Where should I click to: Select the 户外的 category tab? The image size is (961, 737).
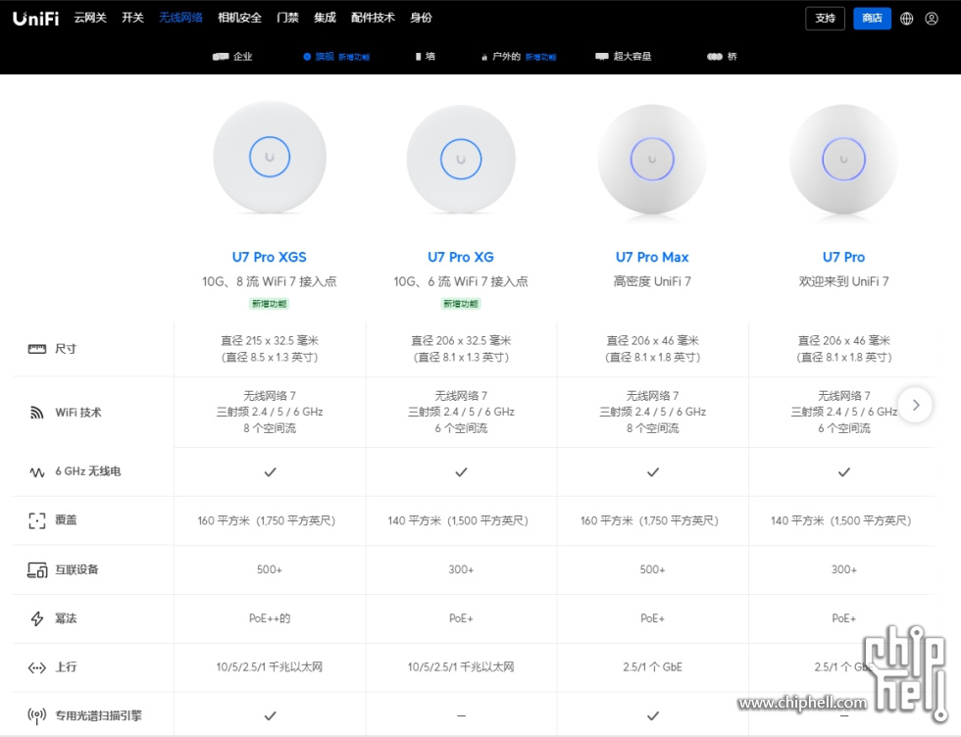pos(519,57)
